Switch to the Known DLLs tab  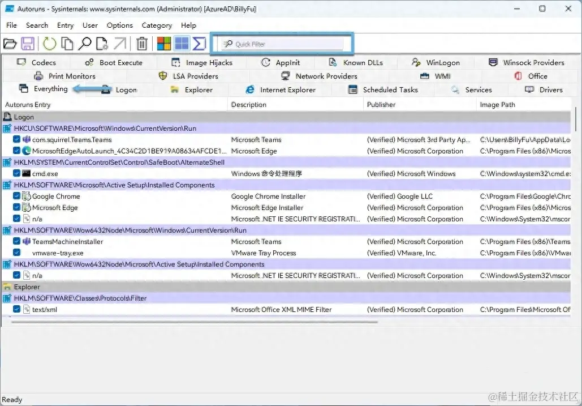(356, 62)
